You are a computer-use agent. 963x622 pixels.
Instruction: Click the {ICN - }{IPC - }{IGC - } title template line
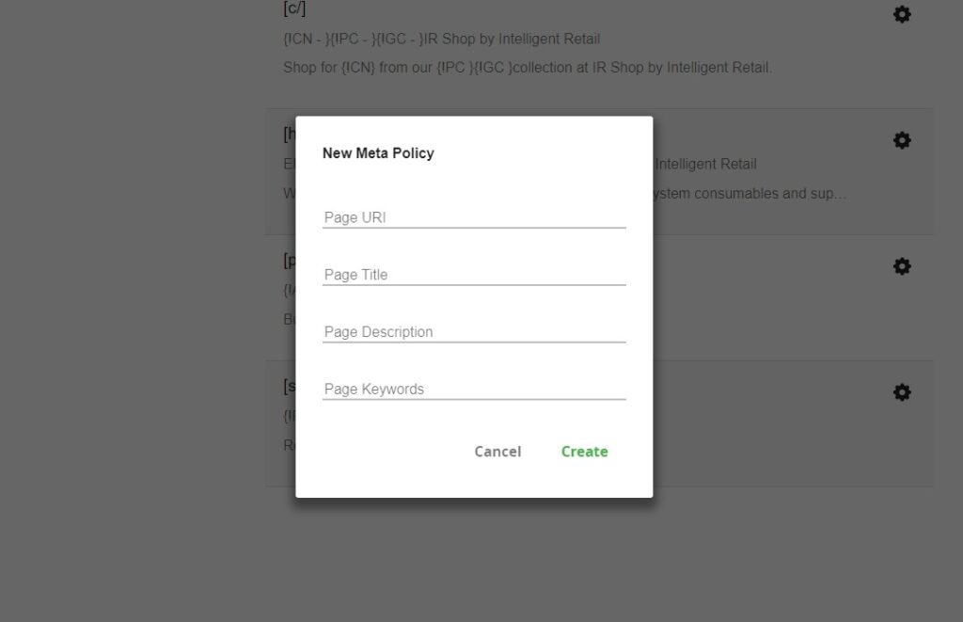[x=442, y=39]
